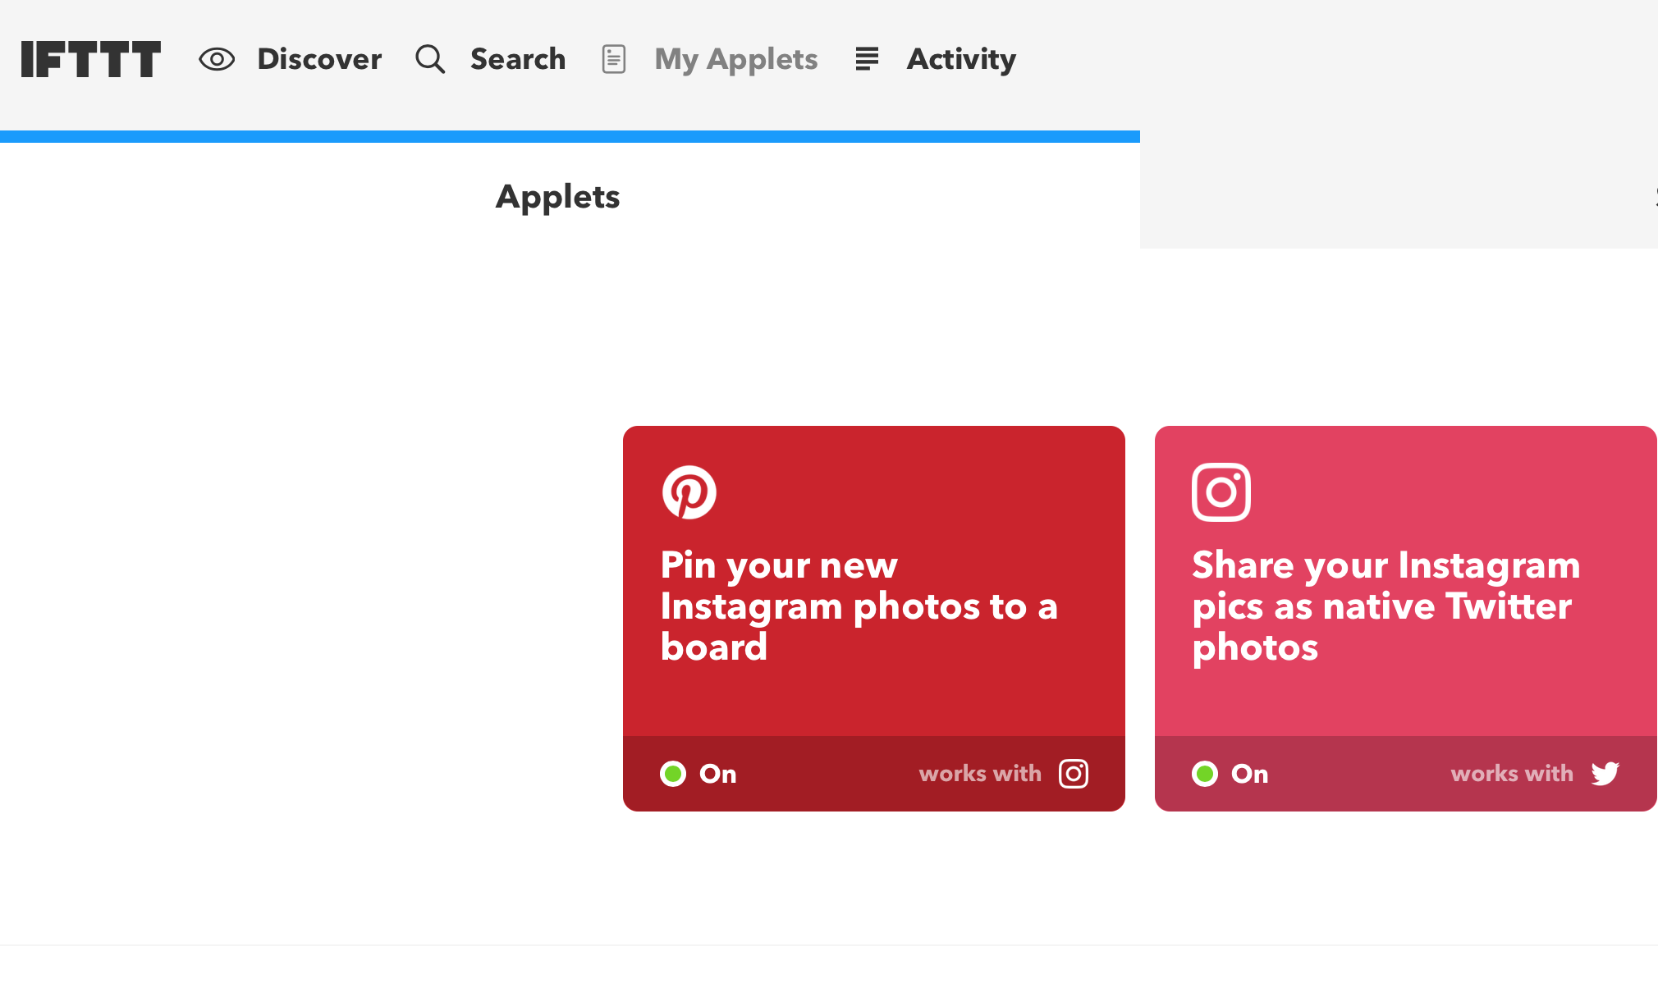This screenshot has width=1658, height=983.
Task: Click the Instagram 'works with' icon on the Pinterest applet
Action: tap(1073, 773)
